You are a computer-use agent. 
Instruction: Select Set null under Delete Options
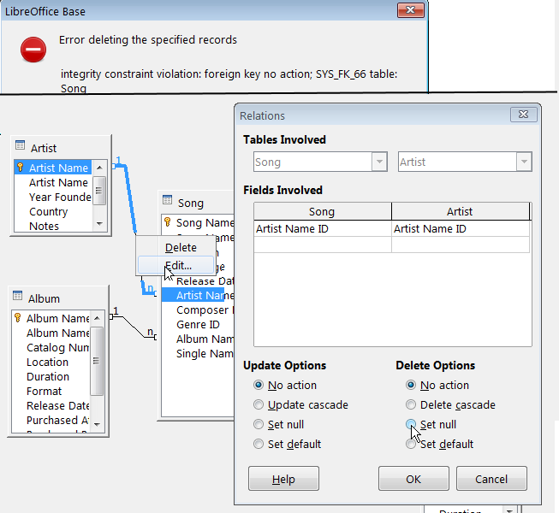(x=412, y=424)
